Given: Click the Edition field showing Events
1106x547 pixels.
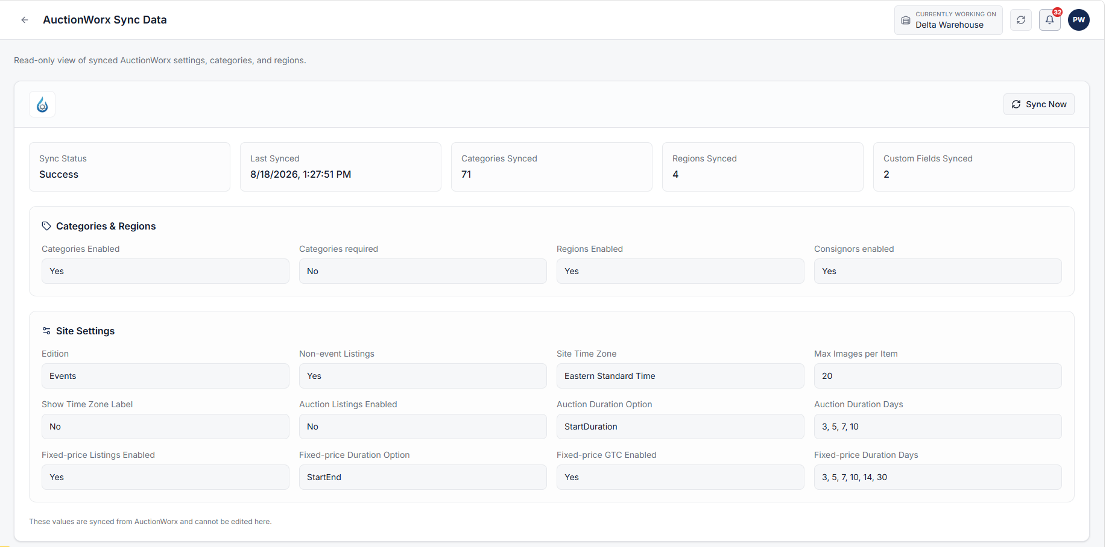Looking at the screenshot, I should pyautogui.click(x=165, y=376).
